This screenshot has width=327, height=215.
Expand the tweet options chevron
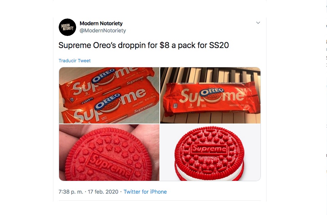point(258,23)
